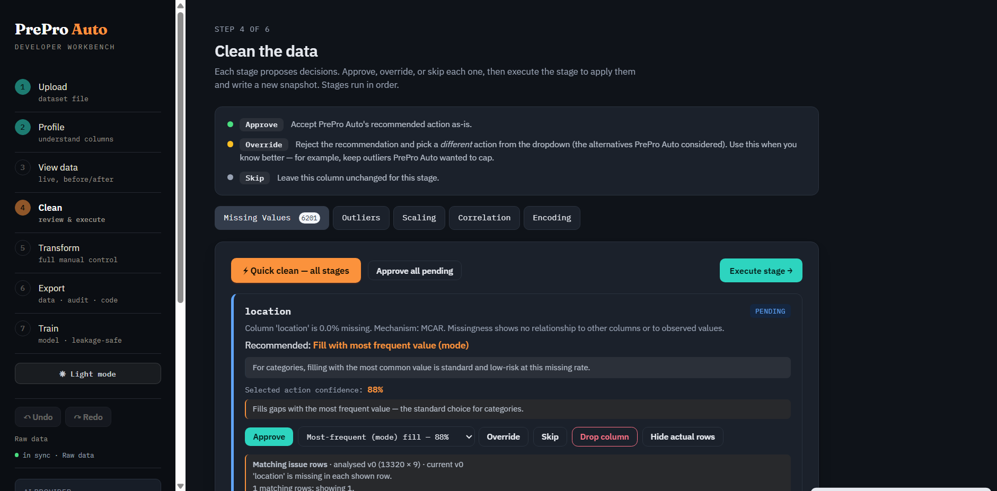Open the Upload dataset file step
The width and height of the screenshot is (997, 491).
(x=88, y=92)
